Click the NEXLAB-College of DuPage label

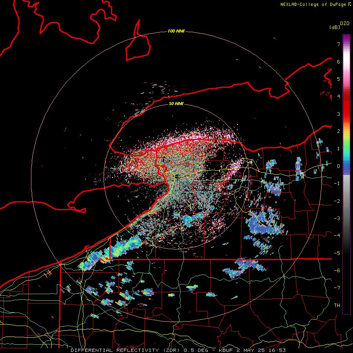coord(313,4)
